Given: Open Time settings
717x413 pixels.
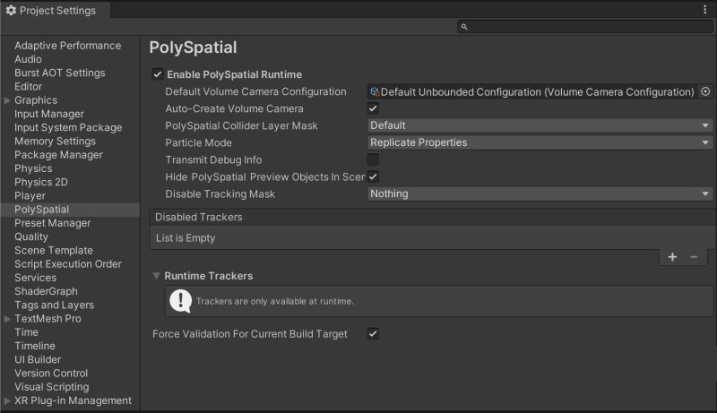Looking at the screenshot, I should tap(26, 332).
